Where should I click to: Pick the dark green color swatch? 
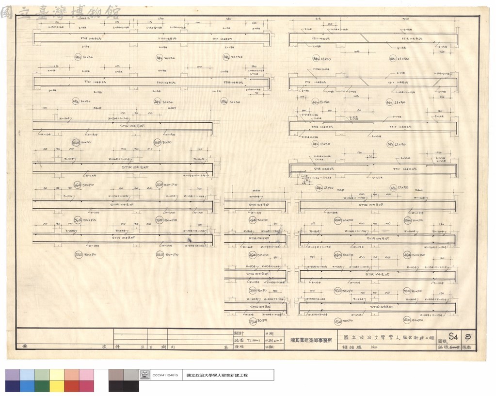point(42,386)
